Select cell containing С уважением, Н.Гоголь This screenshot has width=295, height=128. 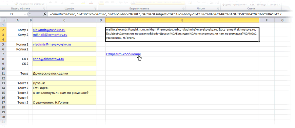(64, 103)
